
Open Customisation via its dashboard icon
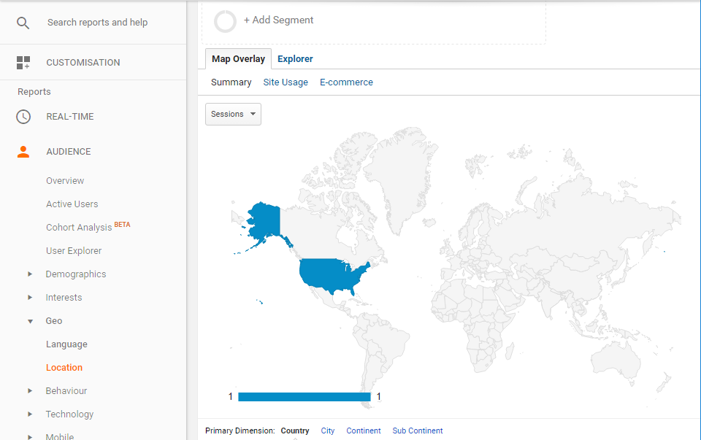click(23, 63)
